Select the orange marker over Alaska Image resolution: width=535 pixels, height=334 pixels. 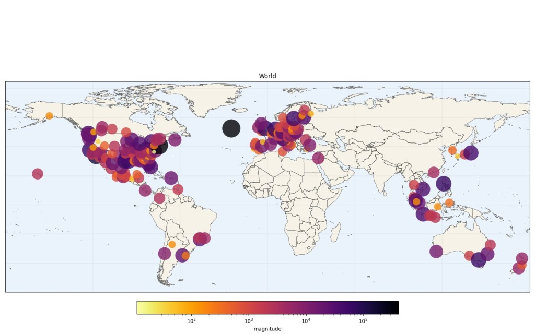[49, 116]
